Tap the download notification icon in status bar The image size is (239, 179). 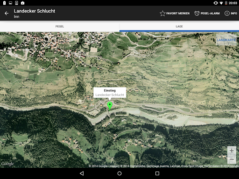click(16, 3)
